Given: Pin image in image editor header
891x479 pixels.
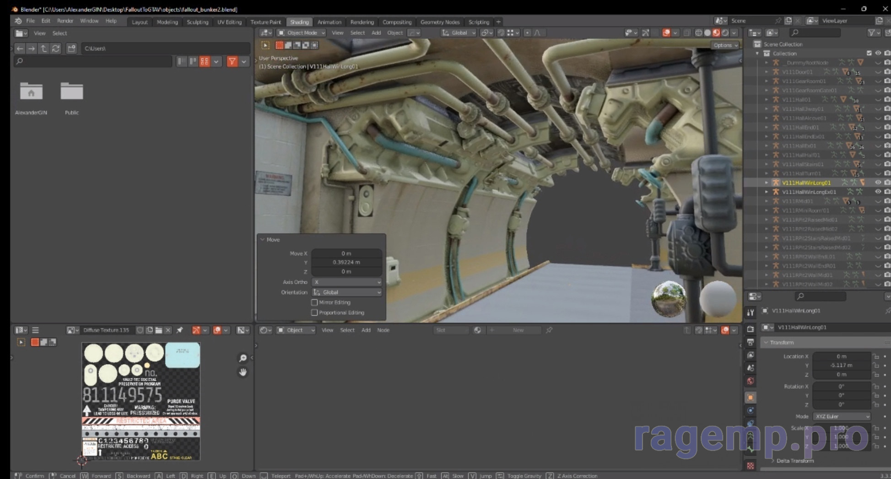Looking at the screenshot, I should click(x=180, y=330).
